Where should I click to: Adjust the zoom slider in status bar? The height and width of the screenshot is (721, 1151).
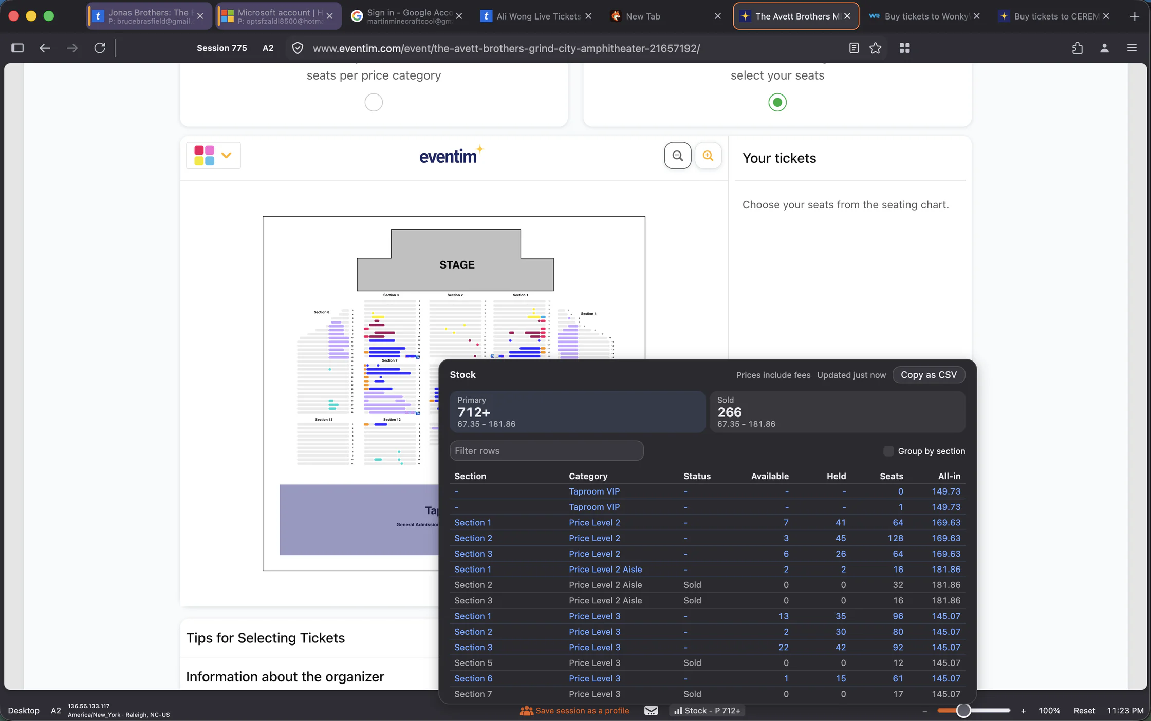pos(974,711)
